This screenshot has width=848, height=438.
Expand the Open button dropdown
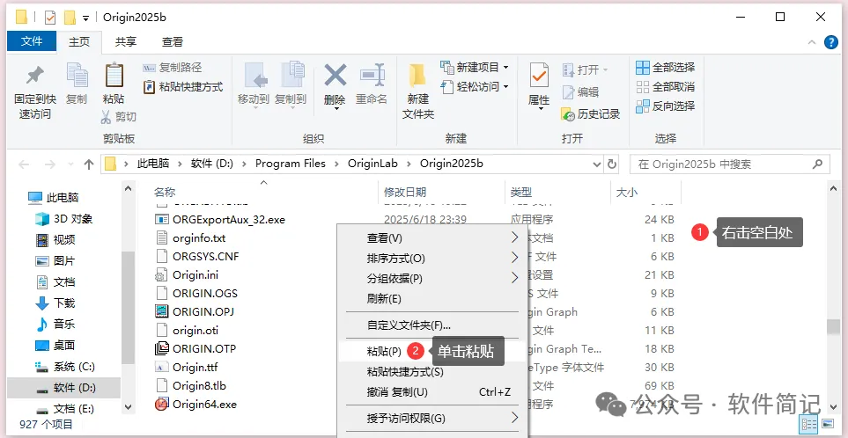coord(605,69)
